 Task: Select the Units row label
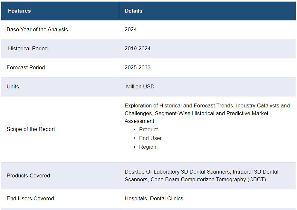pyautogui.click(x=13, y=86)
